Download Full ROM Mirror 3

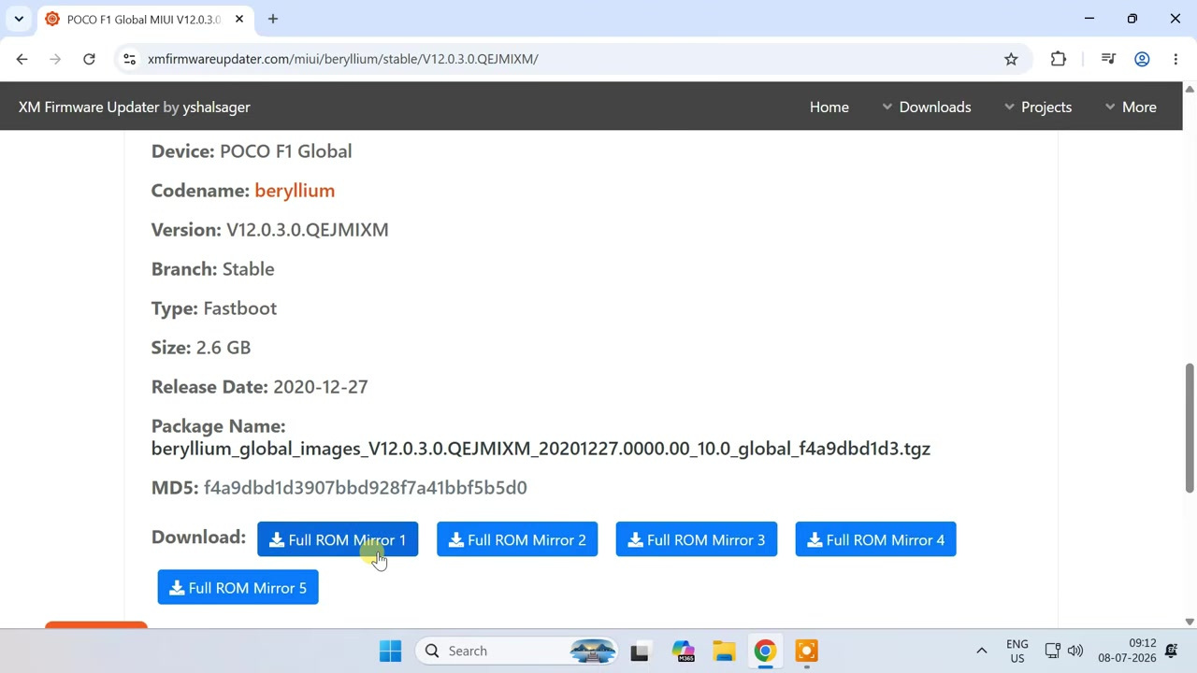(x=697, y=539)
